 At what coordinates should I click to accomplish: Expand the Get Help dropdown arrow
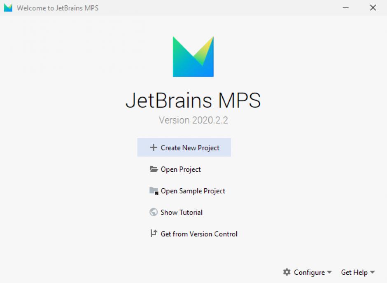[x=373, y=272]
